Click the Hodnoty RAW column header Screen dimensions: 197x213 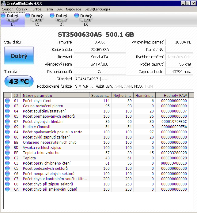pyautogui.click(x=172, y=95)
